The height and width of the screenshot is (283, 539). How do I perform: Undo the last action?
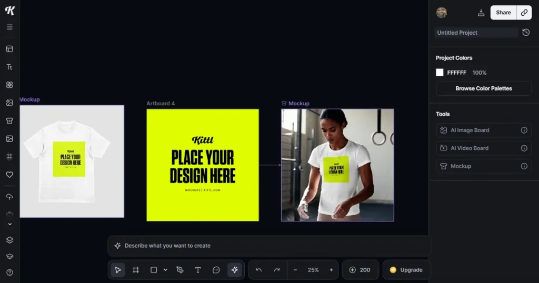tap(259, 270)
